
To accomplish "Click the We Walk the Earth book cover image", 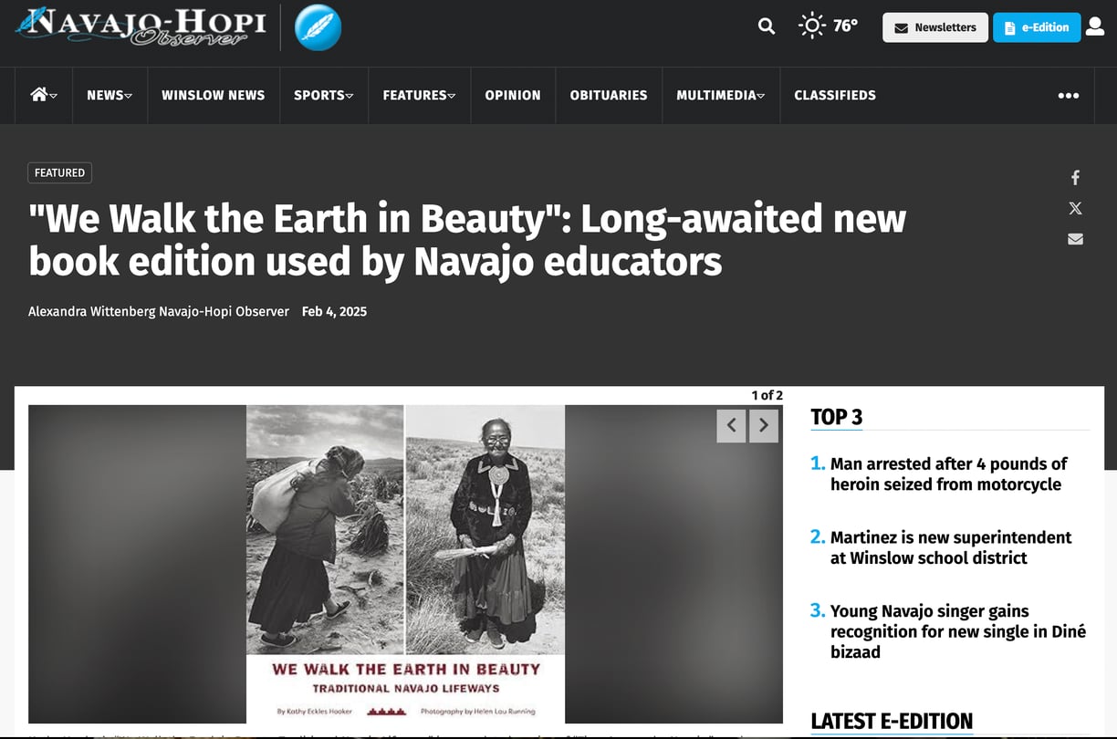I will (x=405, y=564).
